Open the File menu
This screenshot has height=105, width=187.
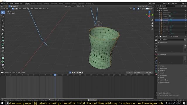[4, 3]
